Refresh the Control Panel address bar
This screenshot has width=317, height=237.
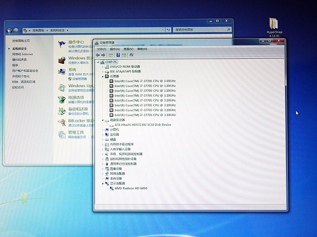click(168, 30)
